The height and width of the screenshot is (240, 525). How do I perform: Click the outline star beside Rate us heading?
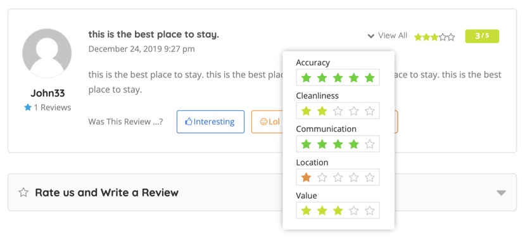pyautogui.click(x=23, y=193)
